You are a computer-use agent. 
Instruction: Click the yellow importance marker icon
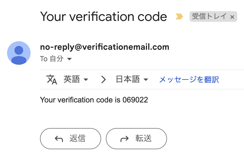179,16
